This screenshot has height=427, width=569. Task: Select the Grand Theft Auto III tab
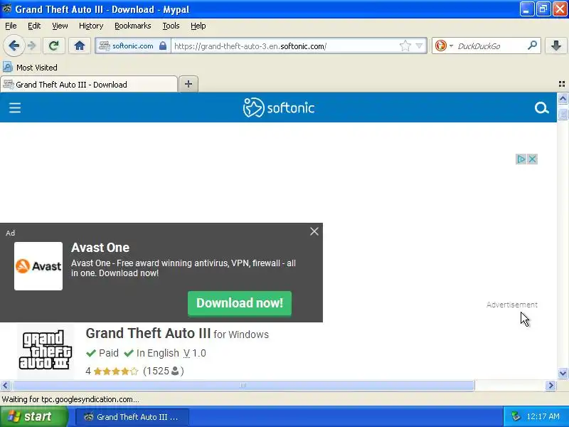pos(89,85)
